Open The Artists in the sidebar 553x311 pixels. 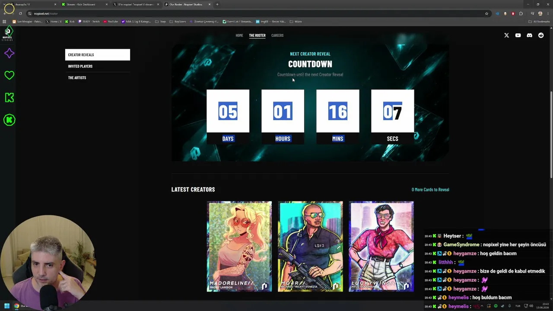[x=98, y=78]
